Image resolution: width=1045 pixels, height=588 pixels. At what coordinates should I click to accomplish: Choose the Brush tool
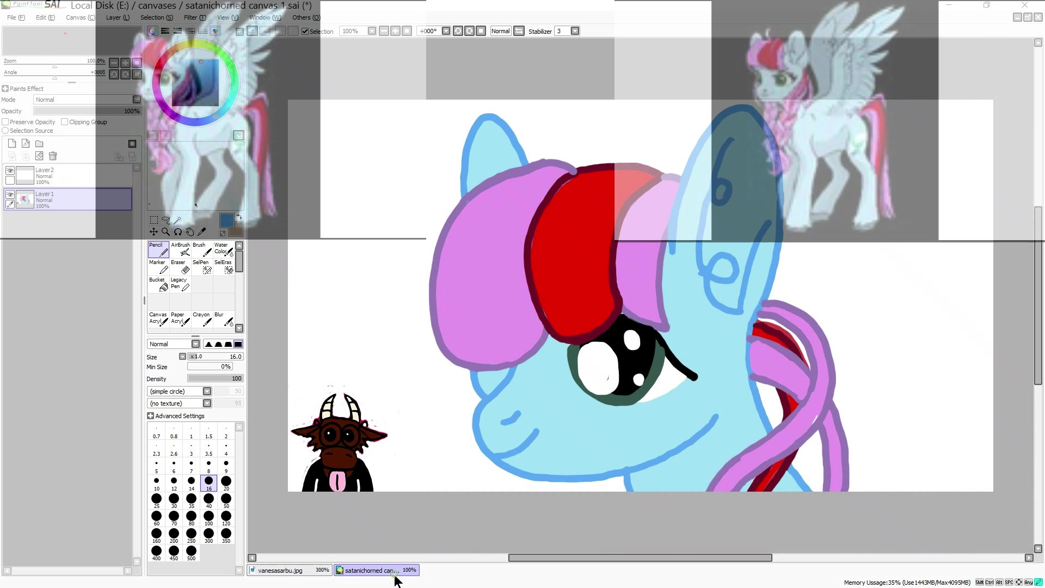click(x=202, y=249)
